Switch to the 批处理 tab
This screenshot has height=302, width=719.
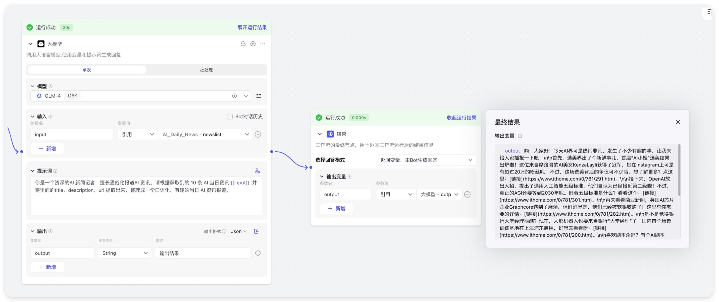tap(206, 70)
